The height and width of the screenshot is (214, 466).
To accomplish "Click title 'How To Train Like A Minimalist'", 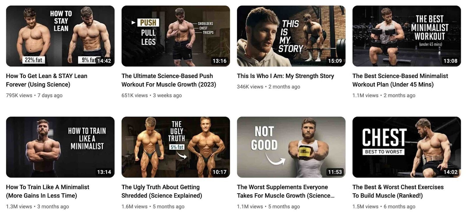I will click(47, 191).
